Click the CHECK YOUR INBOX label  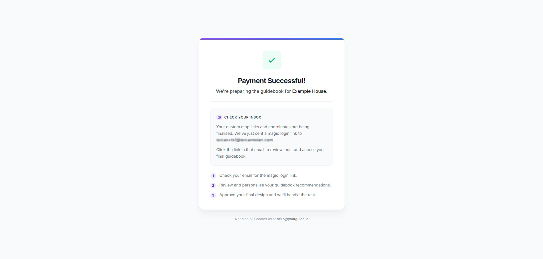click(x=243, y=117)
